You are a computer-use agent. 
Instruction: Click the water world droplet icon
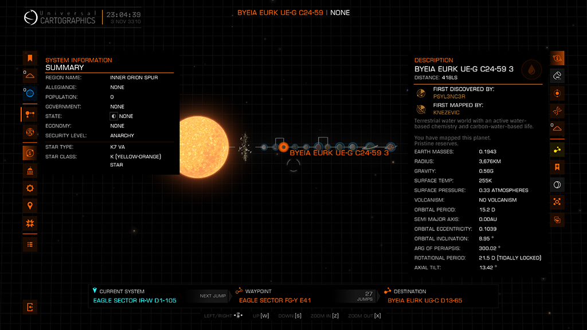click(x=531, y=69)
